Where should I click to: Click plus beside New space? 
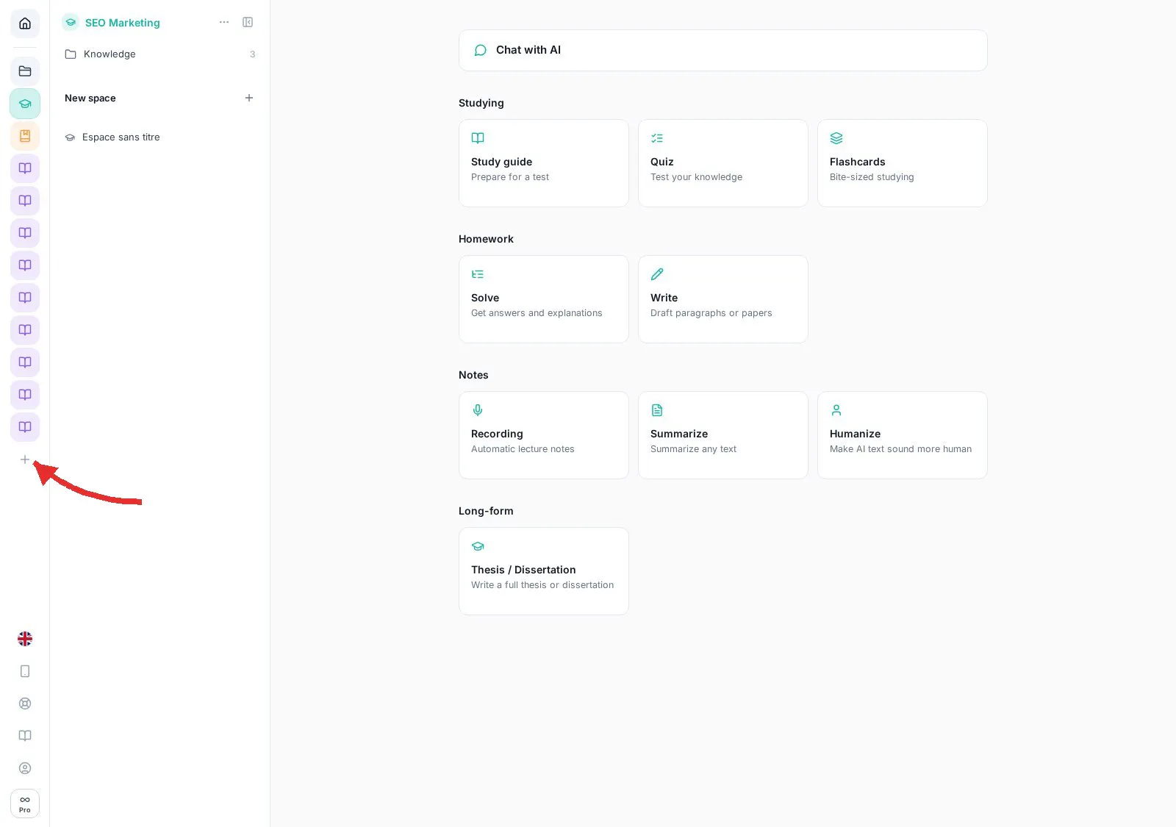click(249, 98)
